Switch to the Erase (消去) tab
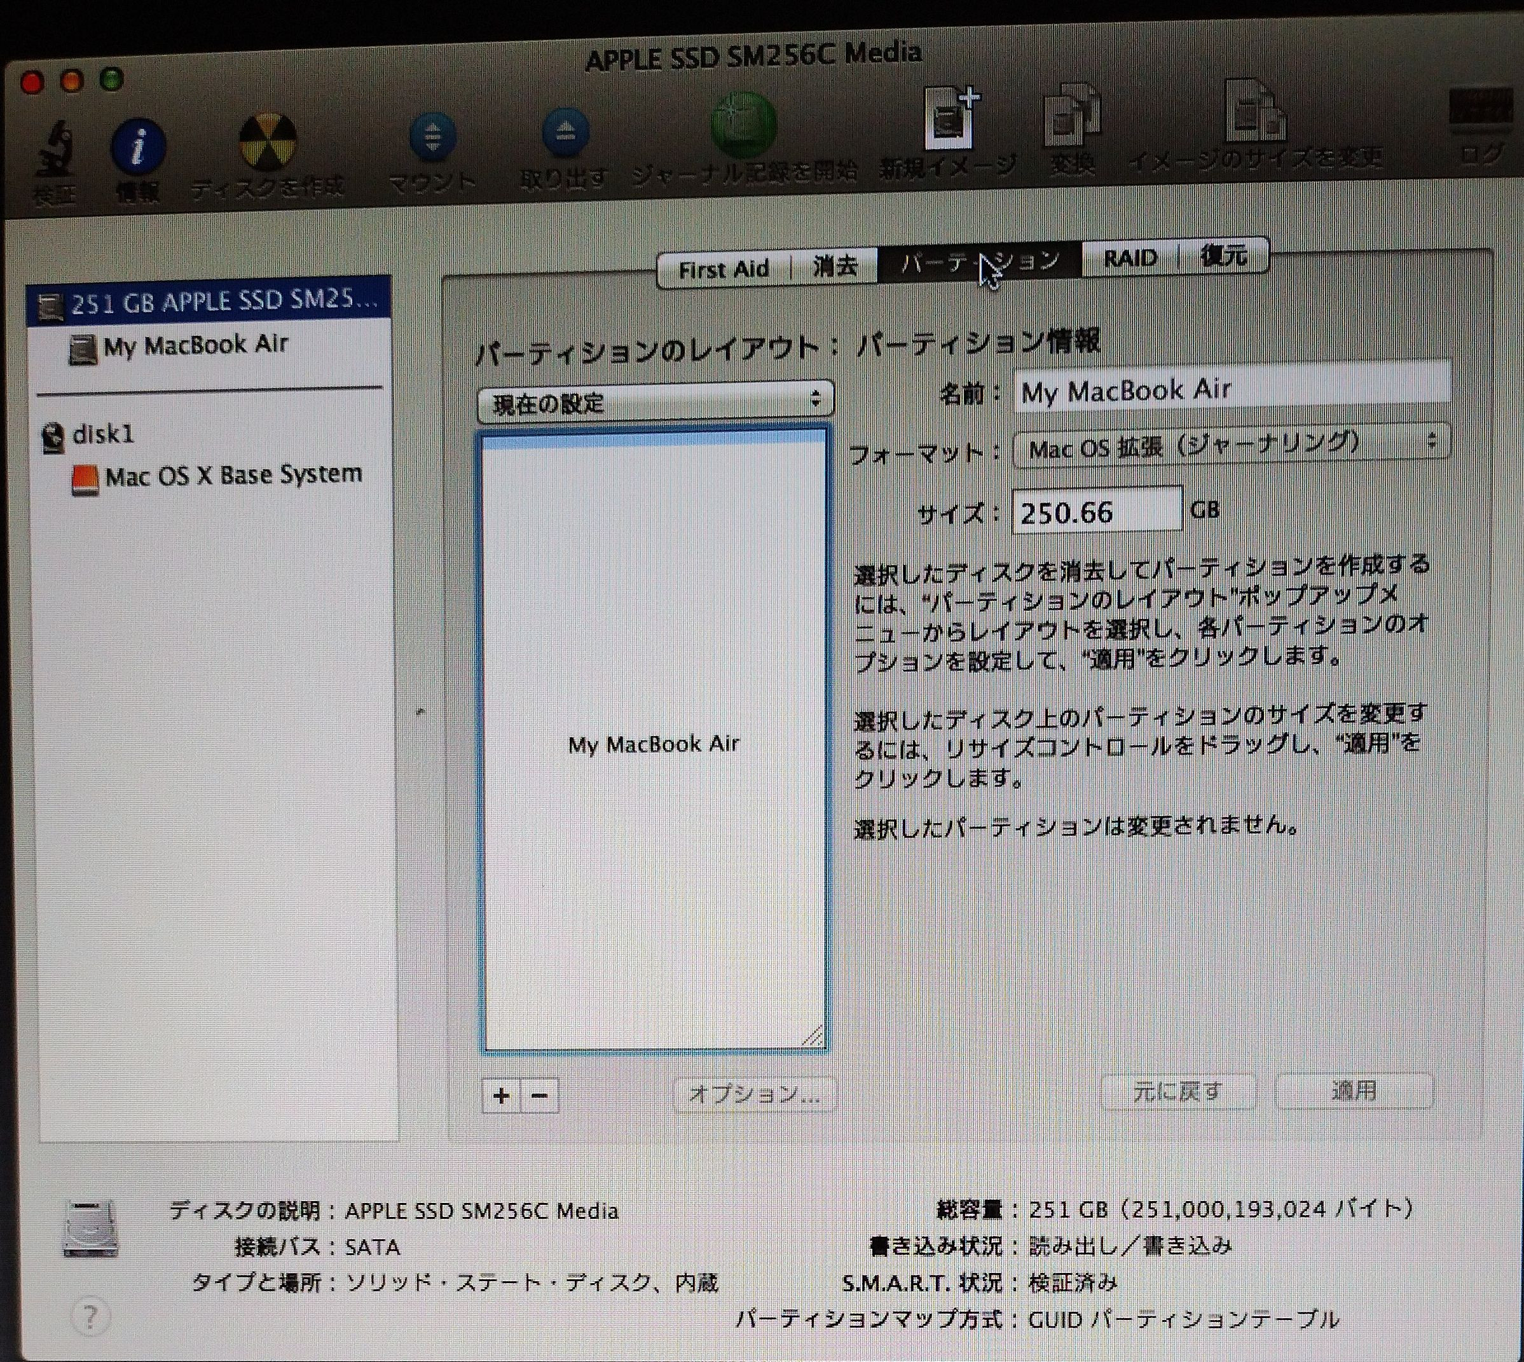Viewport: 1524px width, 1362px height. 835,265
